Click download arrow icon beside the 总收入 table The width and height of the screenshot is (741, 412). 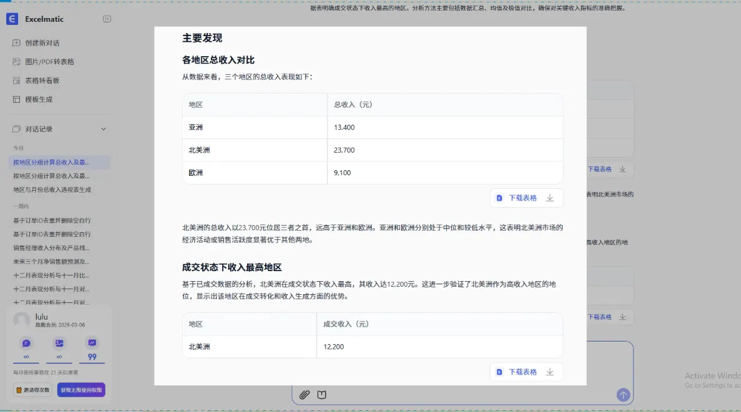pyautogui.click(x=550, y=198)
